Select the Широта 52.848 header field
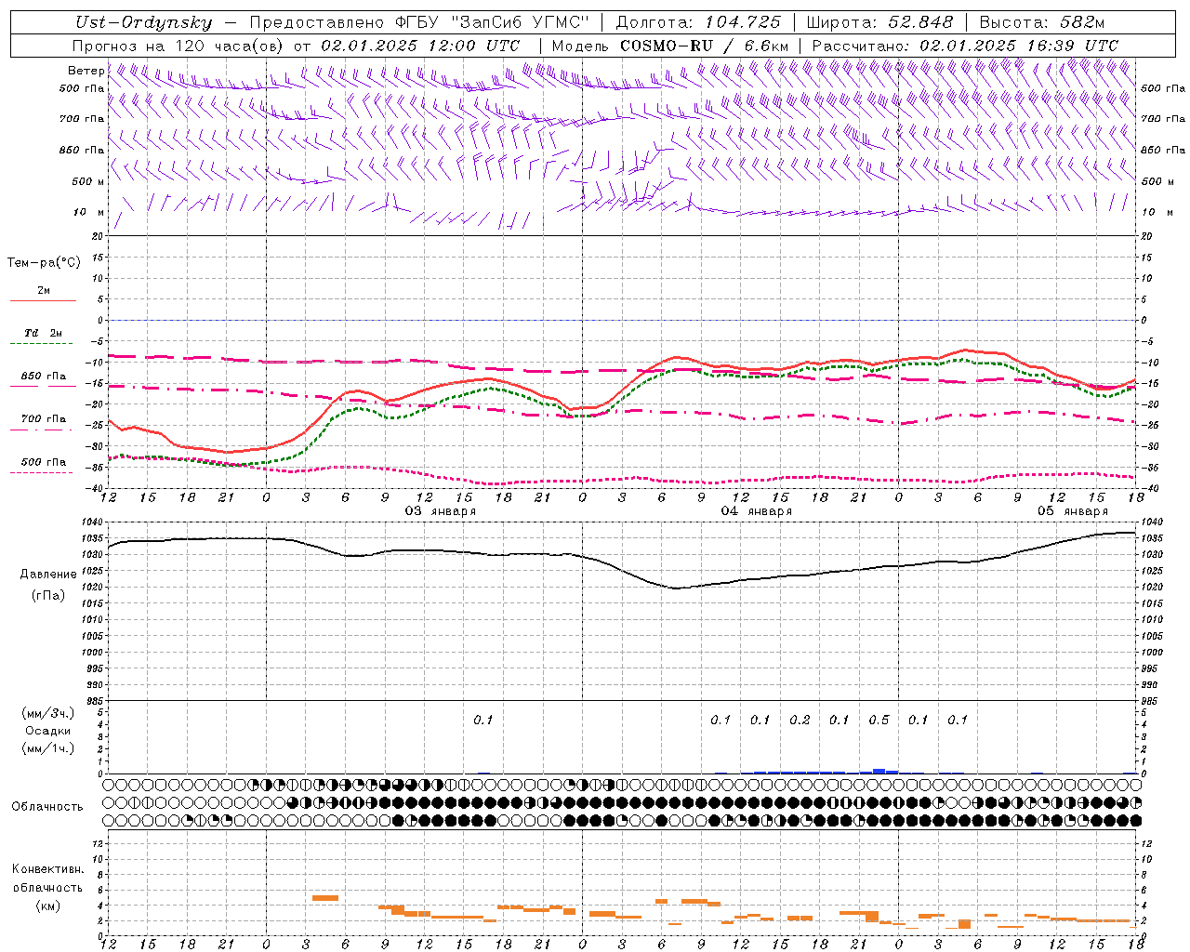Image resolution: width=1190 pixels, height=952 pixels. pos(879,22)
